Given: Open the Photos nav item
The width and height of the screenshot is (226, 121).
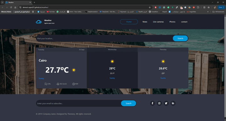Looking at the screenshot, I should point(172,22).
